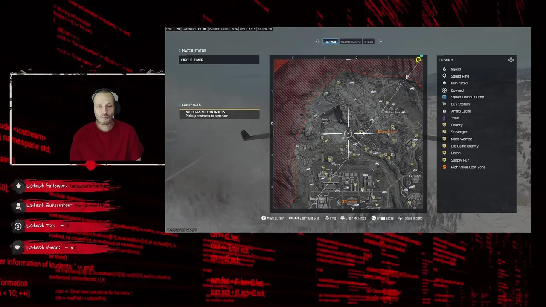Screen dimensions: 546x307
Task: Click the Downed icon in legend
Action: (x=444, y=90)
